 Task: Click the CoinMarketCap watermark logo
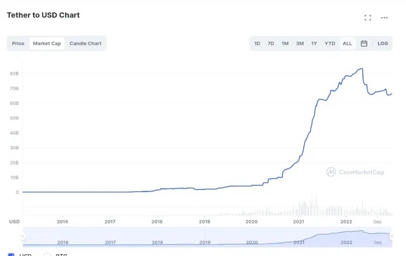coord(356,173)
